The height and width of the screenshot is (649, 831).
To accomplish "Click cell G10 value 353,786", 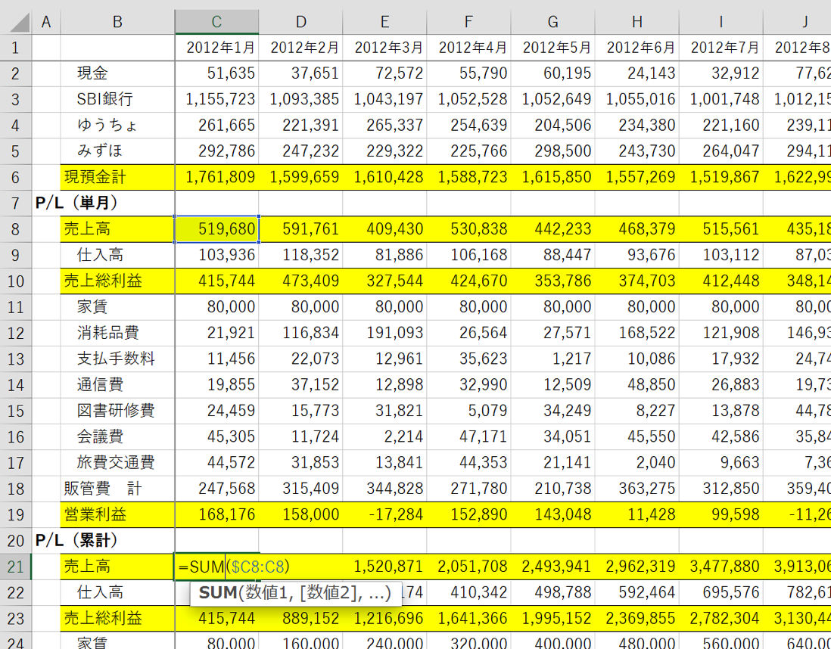I will (x=552, y=281).
